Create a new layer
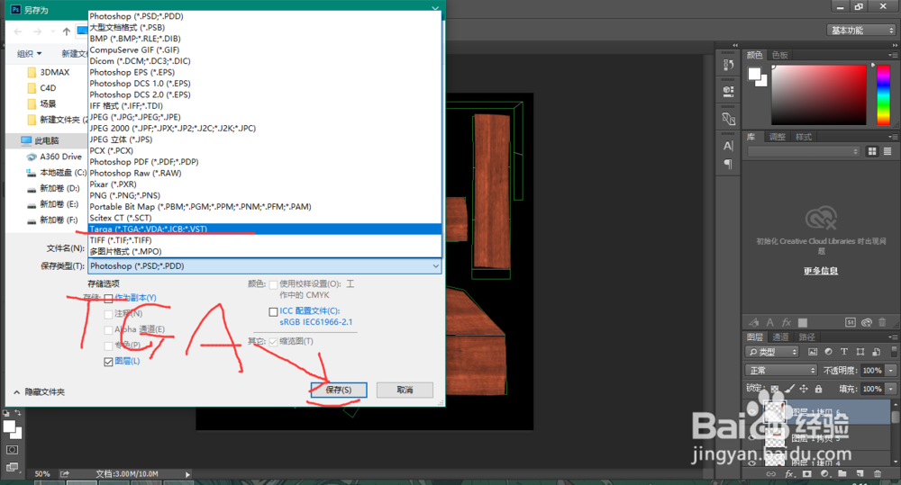901x485 pixels. 860,474
